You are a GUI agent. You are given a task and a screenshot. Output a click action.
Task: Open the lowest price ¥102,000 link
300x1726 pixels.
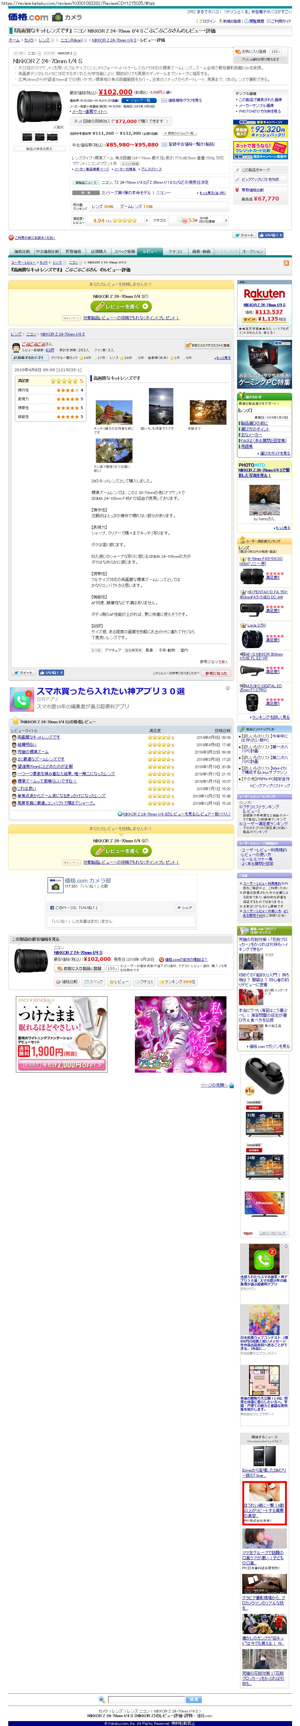[115, 93]
